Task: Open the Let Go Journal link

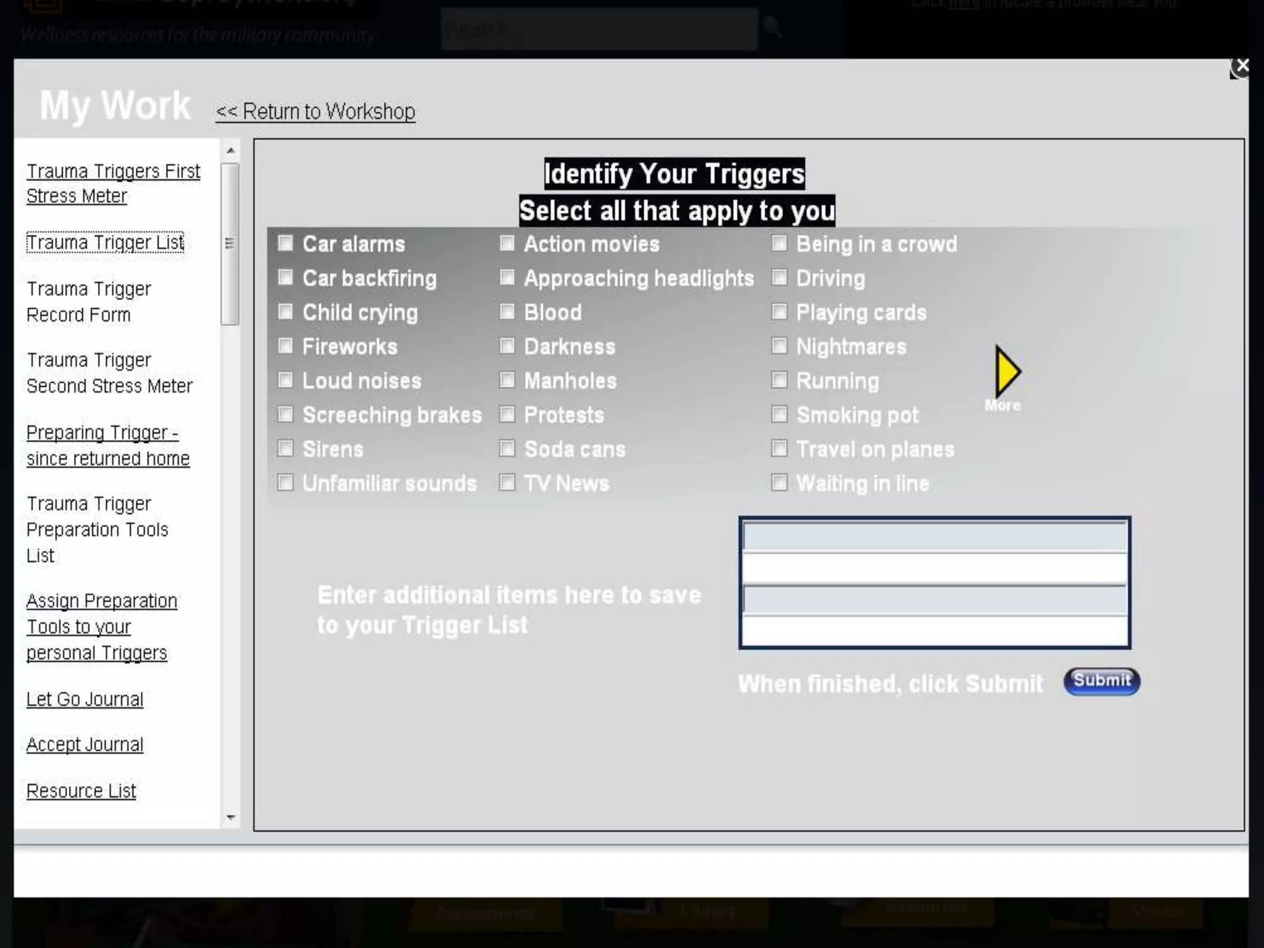Action: pyautogui.click(x=85, y=699)
